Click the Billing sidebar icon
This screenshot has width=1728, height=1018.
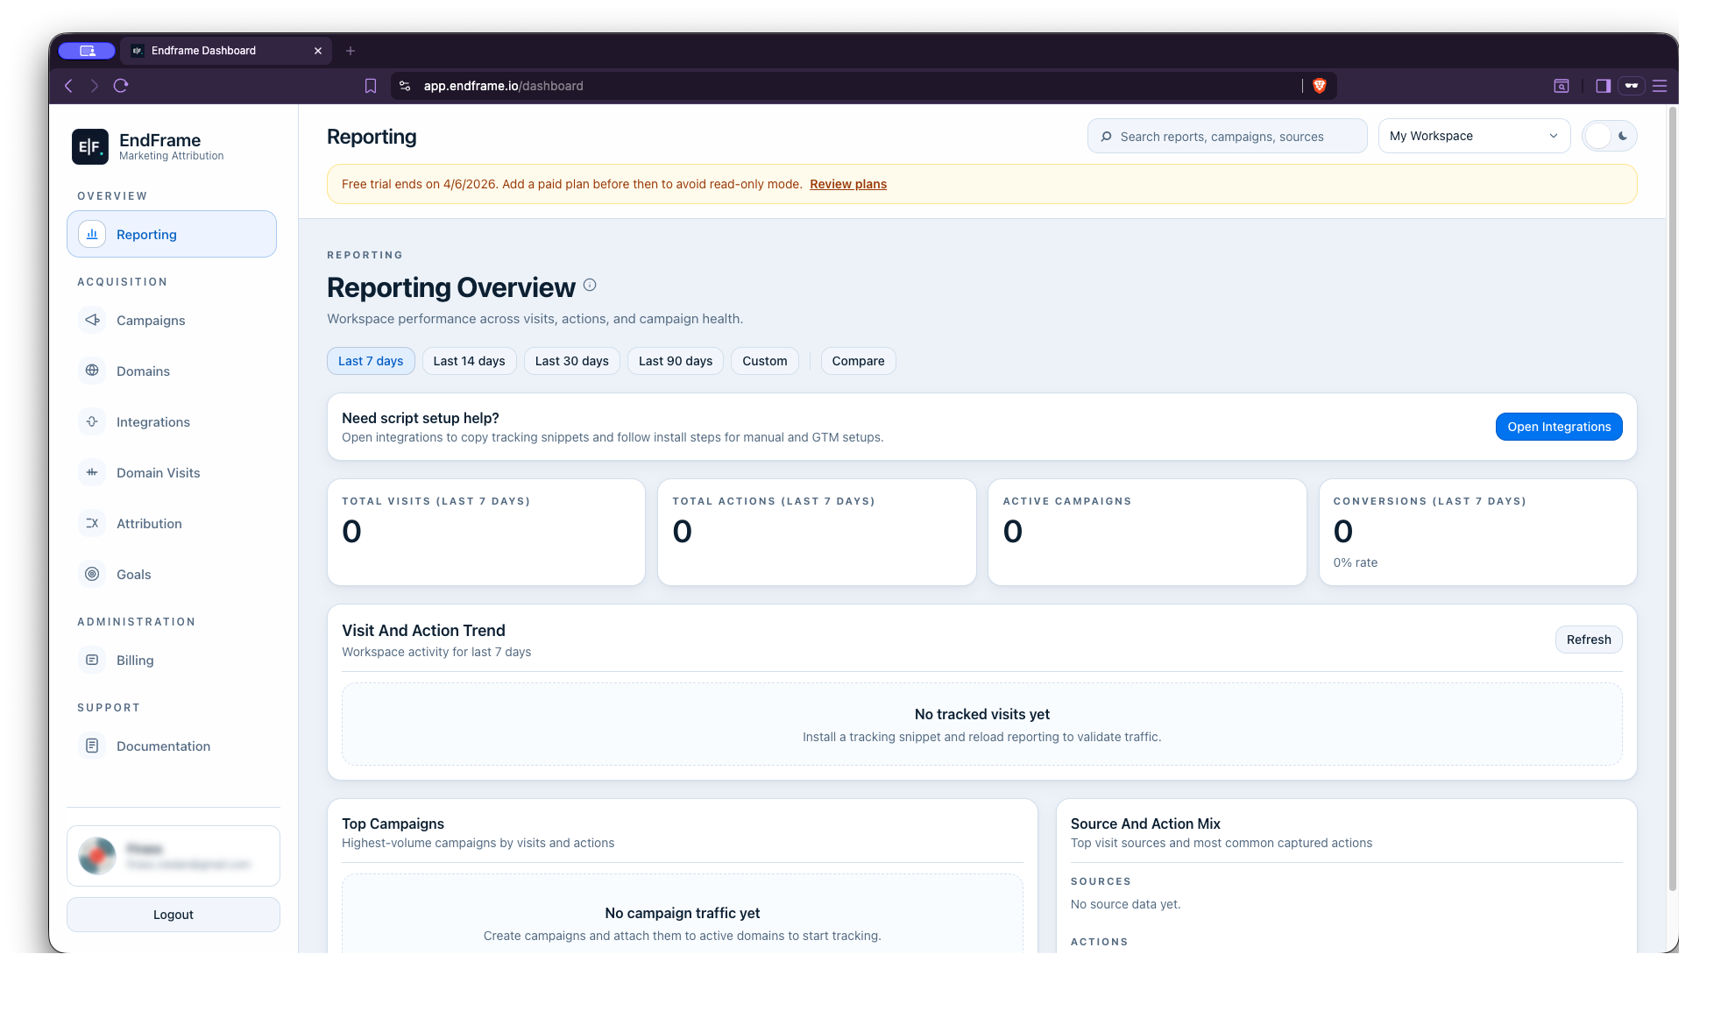(92, 660)
